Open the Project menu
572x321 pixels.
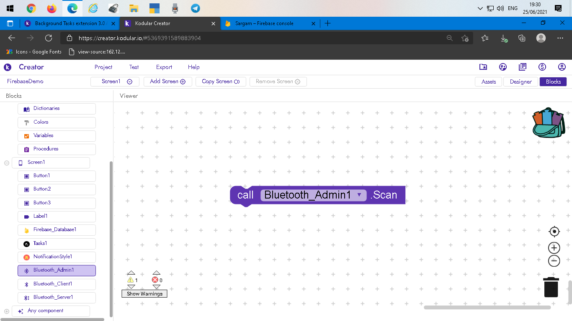103,67
